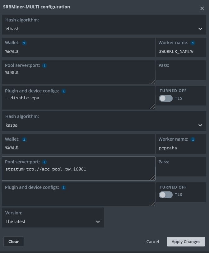Image resolution: width=209 pixels, height=253 pixels.
Task: Click info icon beside second Worker name
Action: click(x=193, y=139)
